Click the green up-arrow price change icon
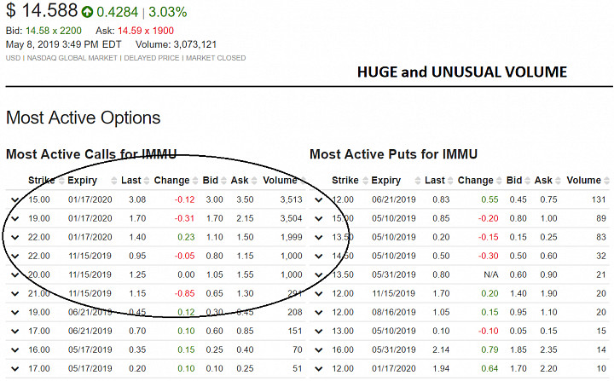Image resolution: width=614 pixels, height=381 pixels. tap(87, 12)
